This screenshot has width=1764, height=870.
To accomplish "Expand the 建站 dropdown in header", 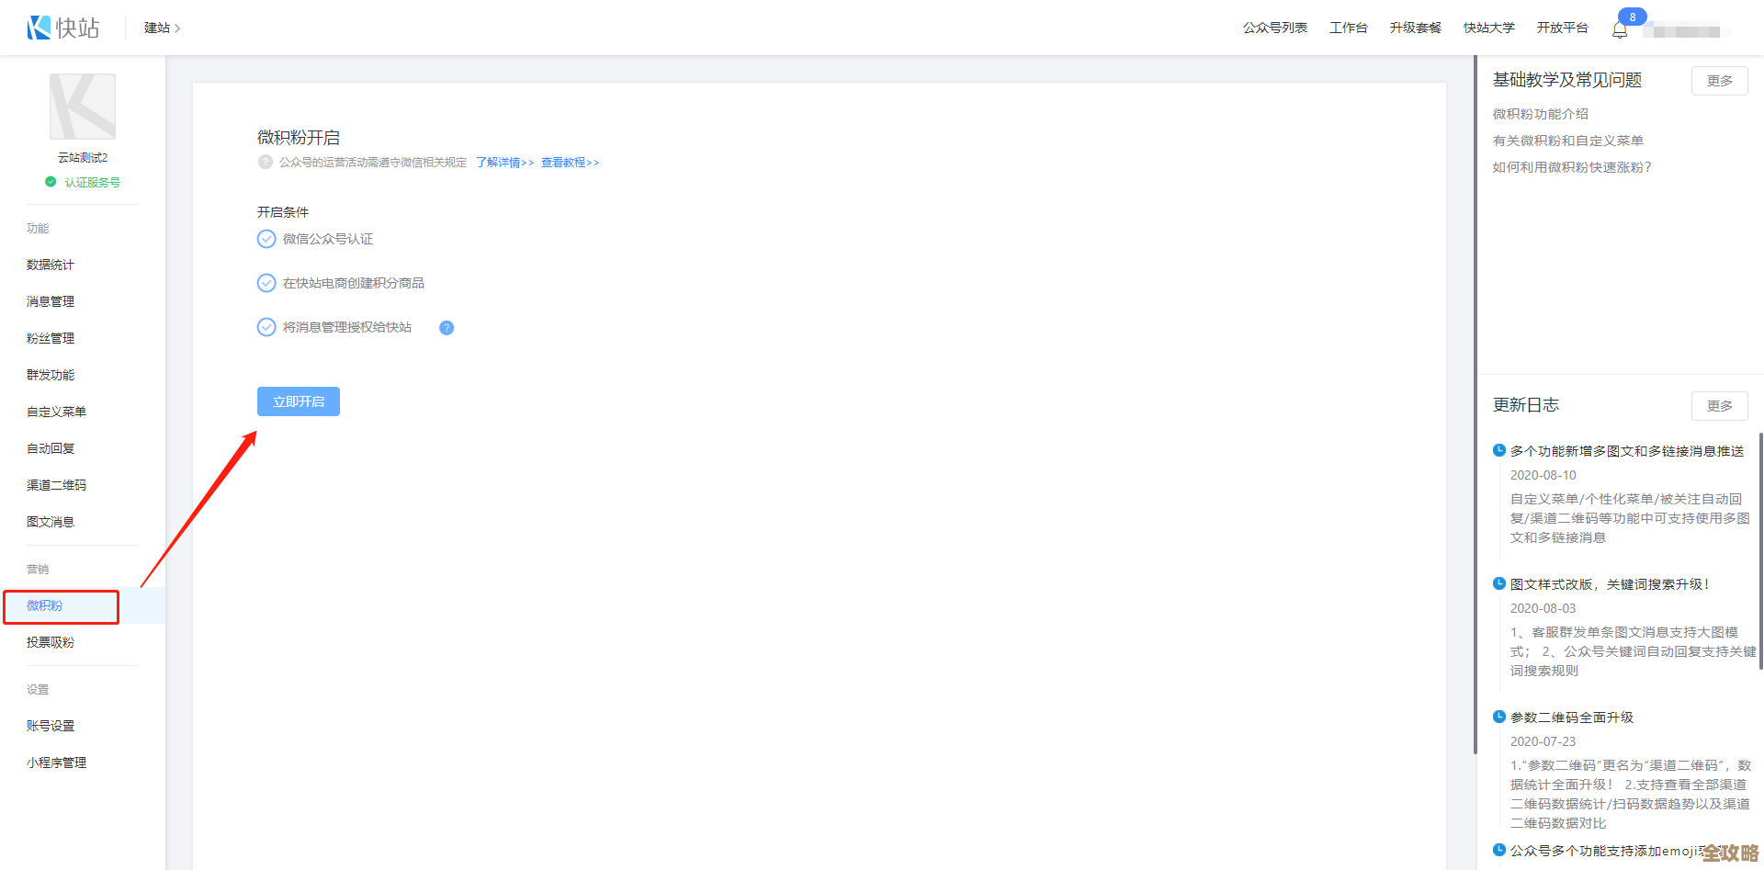I will point(162,28).
